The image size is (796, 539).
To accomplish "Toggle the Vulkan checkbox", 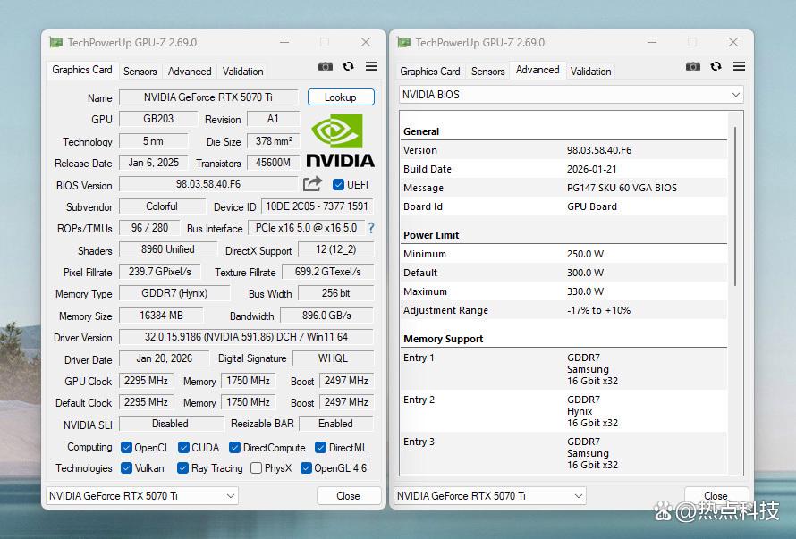I will coord(126,468).
